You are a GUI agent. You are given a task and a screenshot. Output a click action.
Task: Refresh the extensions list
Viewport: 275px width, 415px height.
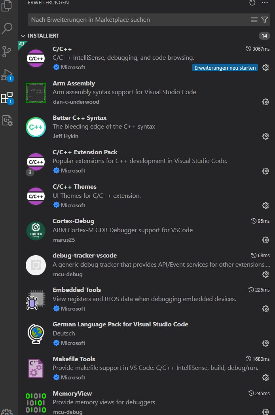pos(252,3)
